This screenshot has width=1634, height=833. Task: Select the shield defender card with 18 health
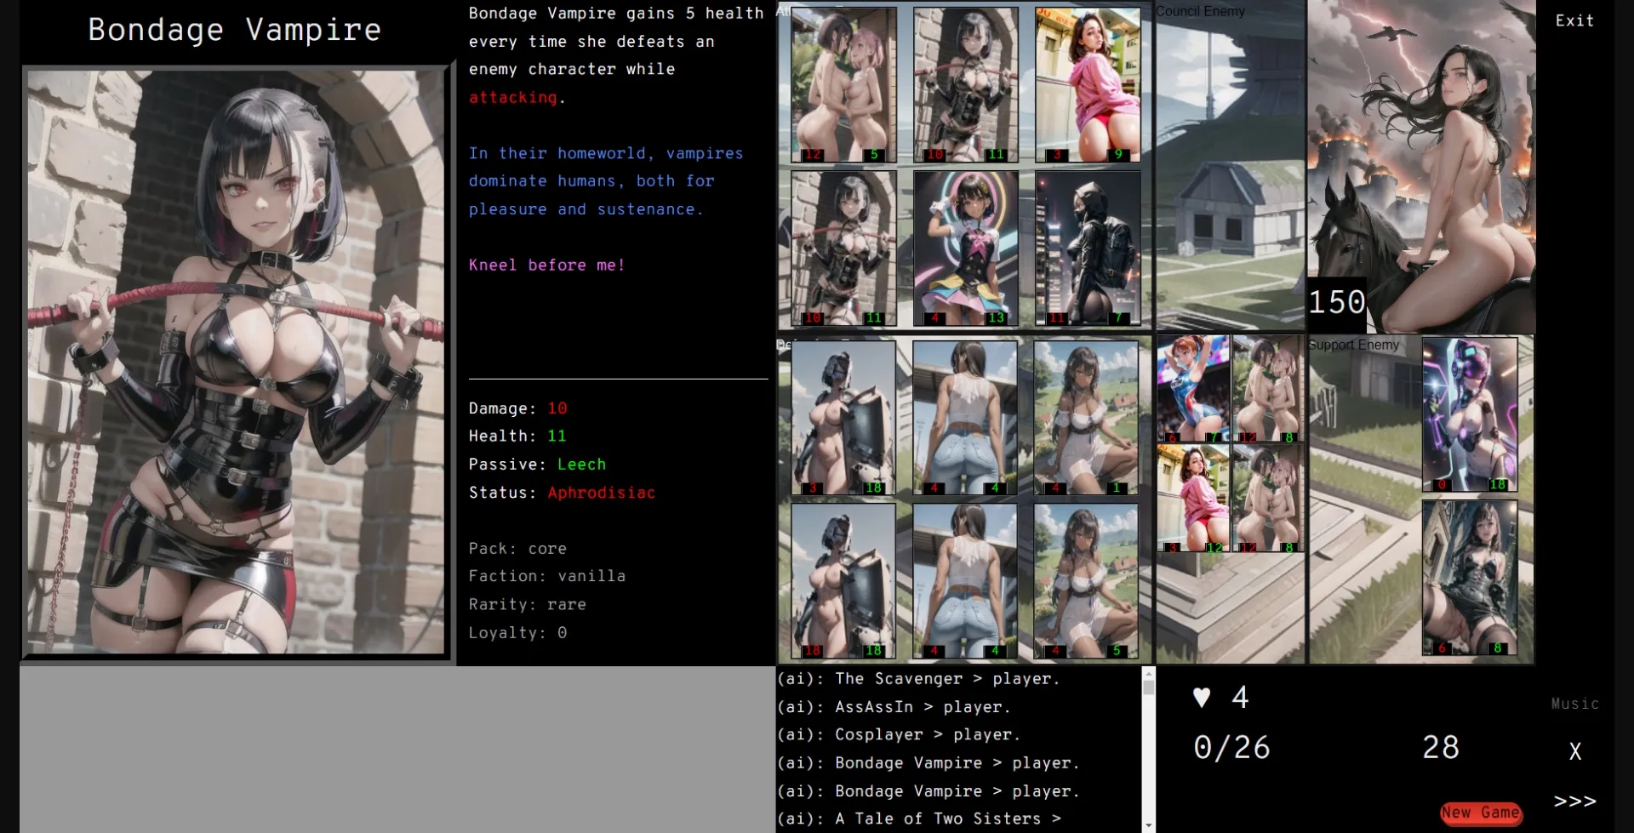pos(843,417)
